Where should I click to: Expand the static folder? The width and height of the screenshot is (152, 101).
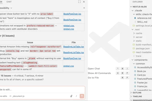coord(134,41)
